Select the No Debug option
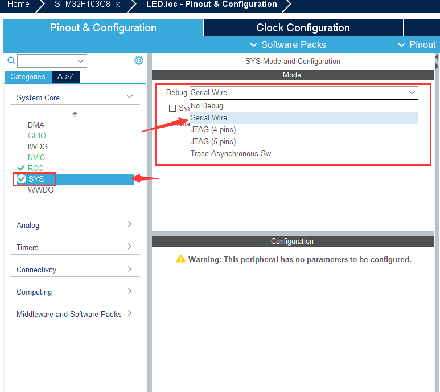This screenshot has height=392, width=440. [x=207, y=105]
